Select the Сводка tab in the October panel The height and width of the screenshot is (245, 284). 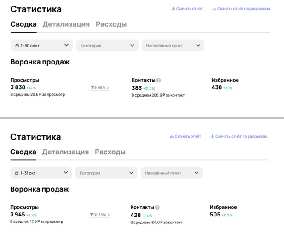23,152
